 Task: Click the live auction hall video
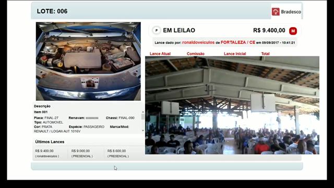coord(232,105)
